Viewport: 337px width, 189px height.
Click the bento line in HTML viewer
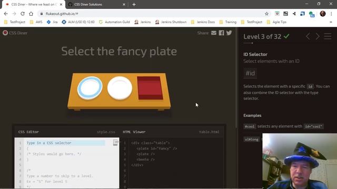(x=145, y=160)
